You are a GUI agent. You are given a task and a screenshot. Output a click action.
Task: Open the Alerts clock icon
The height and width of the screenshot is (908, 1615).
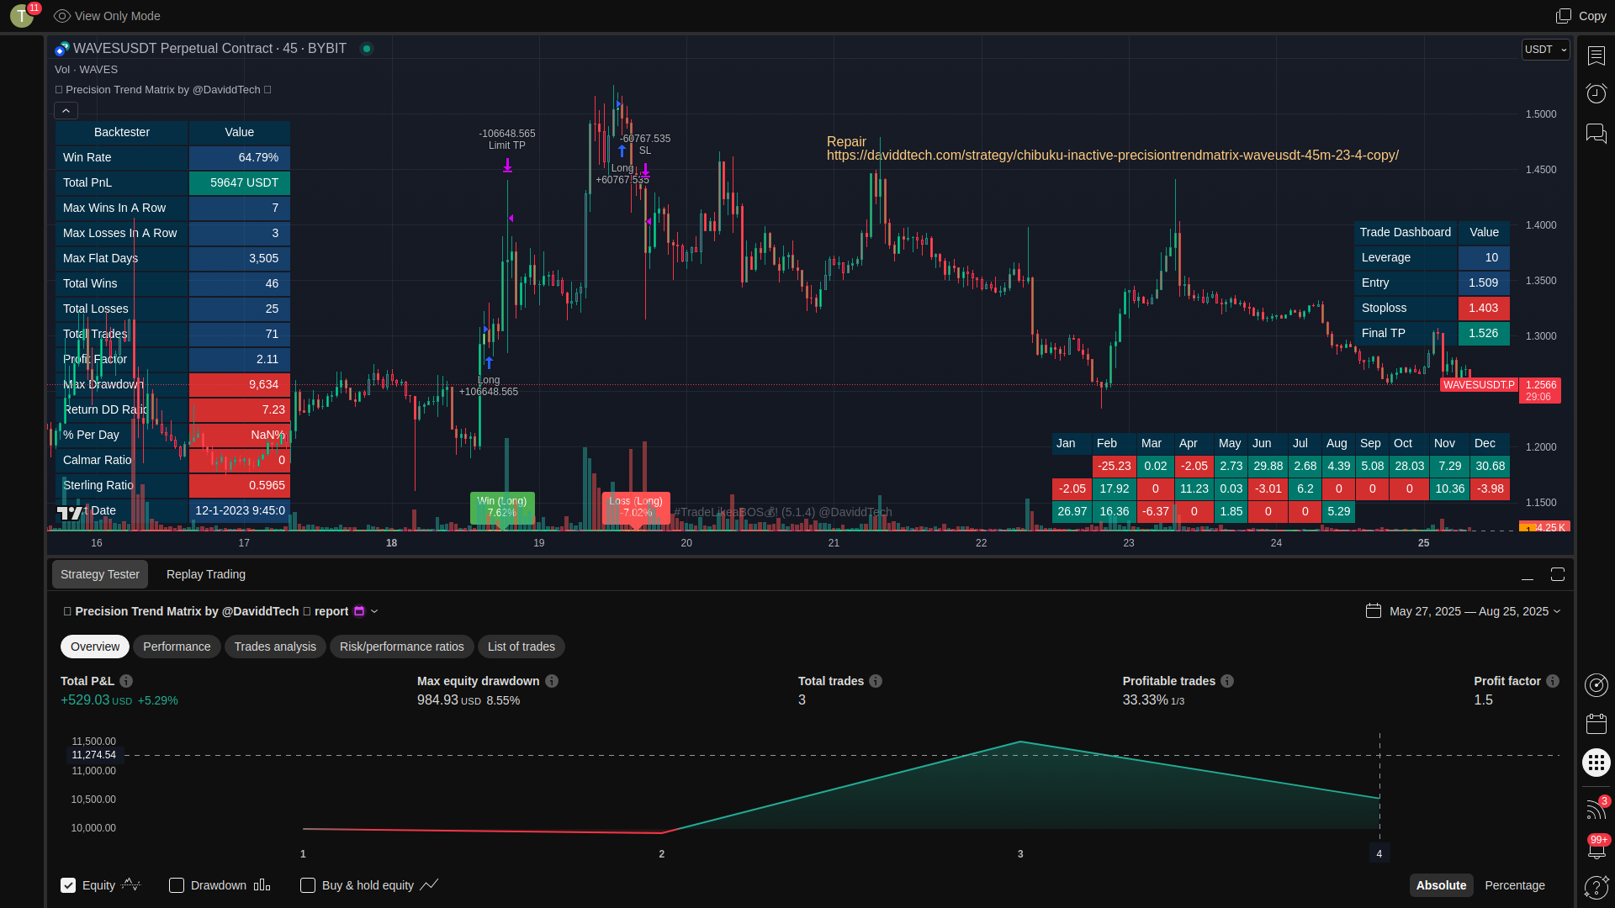tap(1596, 92)
